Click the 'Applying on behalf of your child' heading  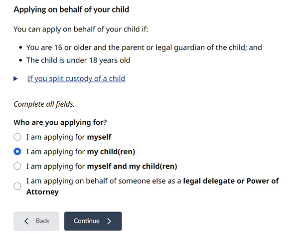(x=71, y=9)
